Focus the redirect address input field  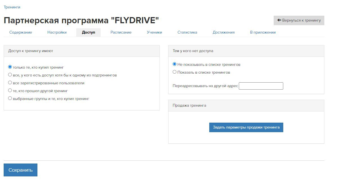coord(261,86)
